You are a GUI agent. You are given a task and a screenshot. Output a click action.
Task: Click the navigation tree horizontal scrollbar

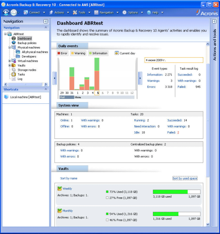(x=26, y=84)
